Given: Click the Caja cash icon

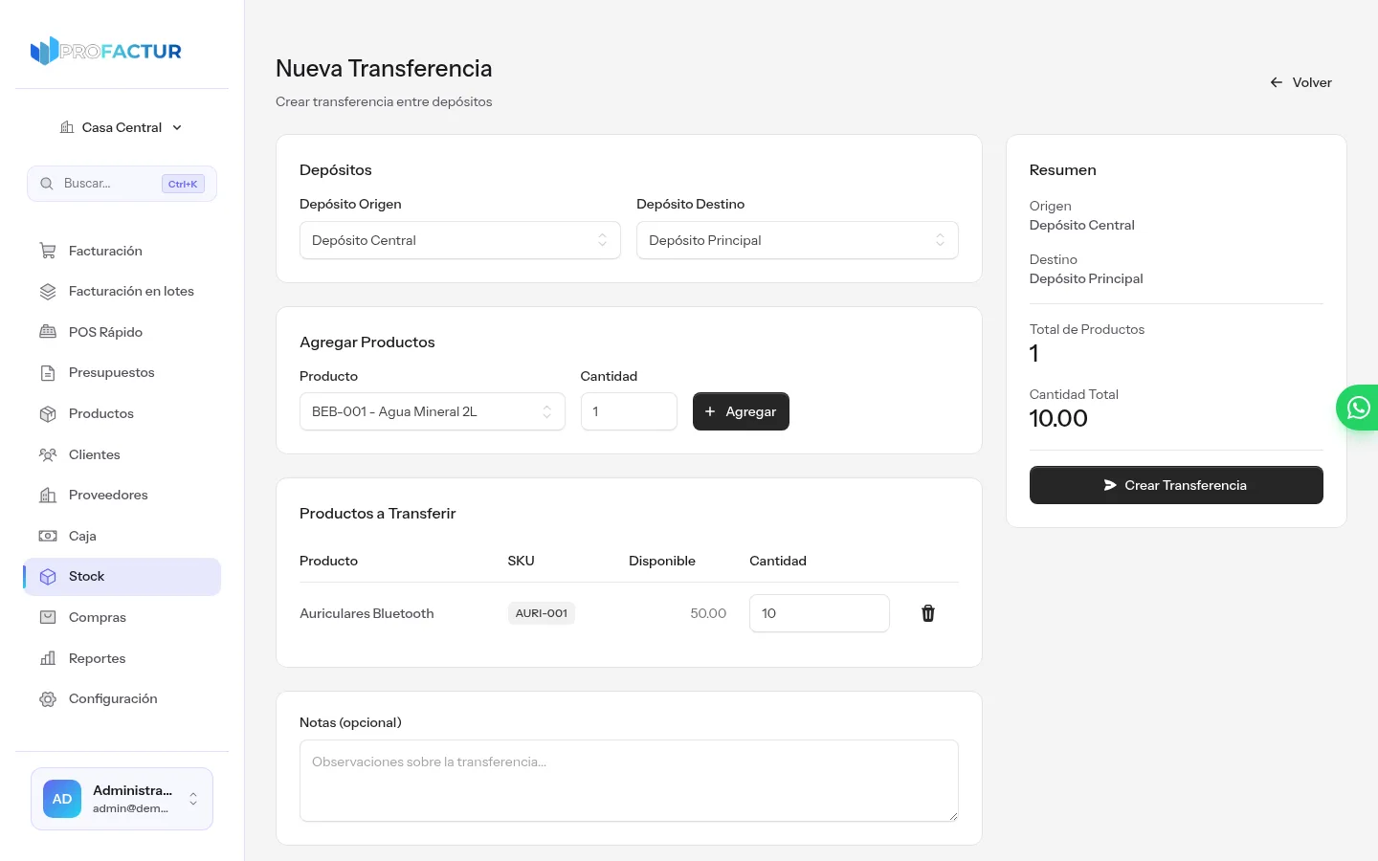Looking at the screenshot, I should click(x=48, y=536).
